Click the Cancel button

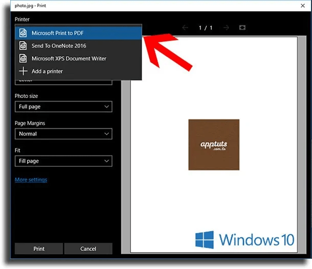88,249
